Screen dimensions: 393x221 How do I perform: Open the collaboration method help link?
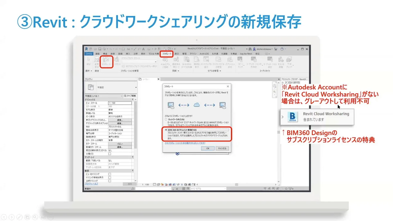[x=185, y=143]
